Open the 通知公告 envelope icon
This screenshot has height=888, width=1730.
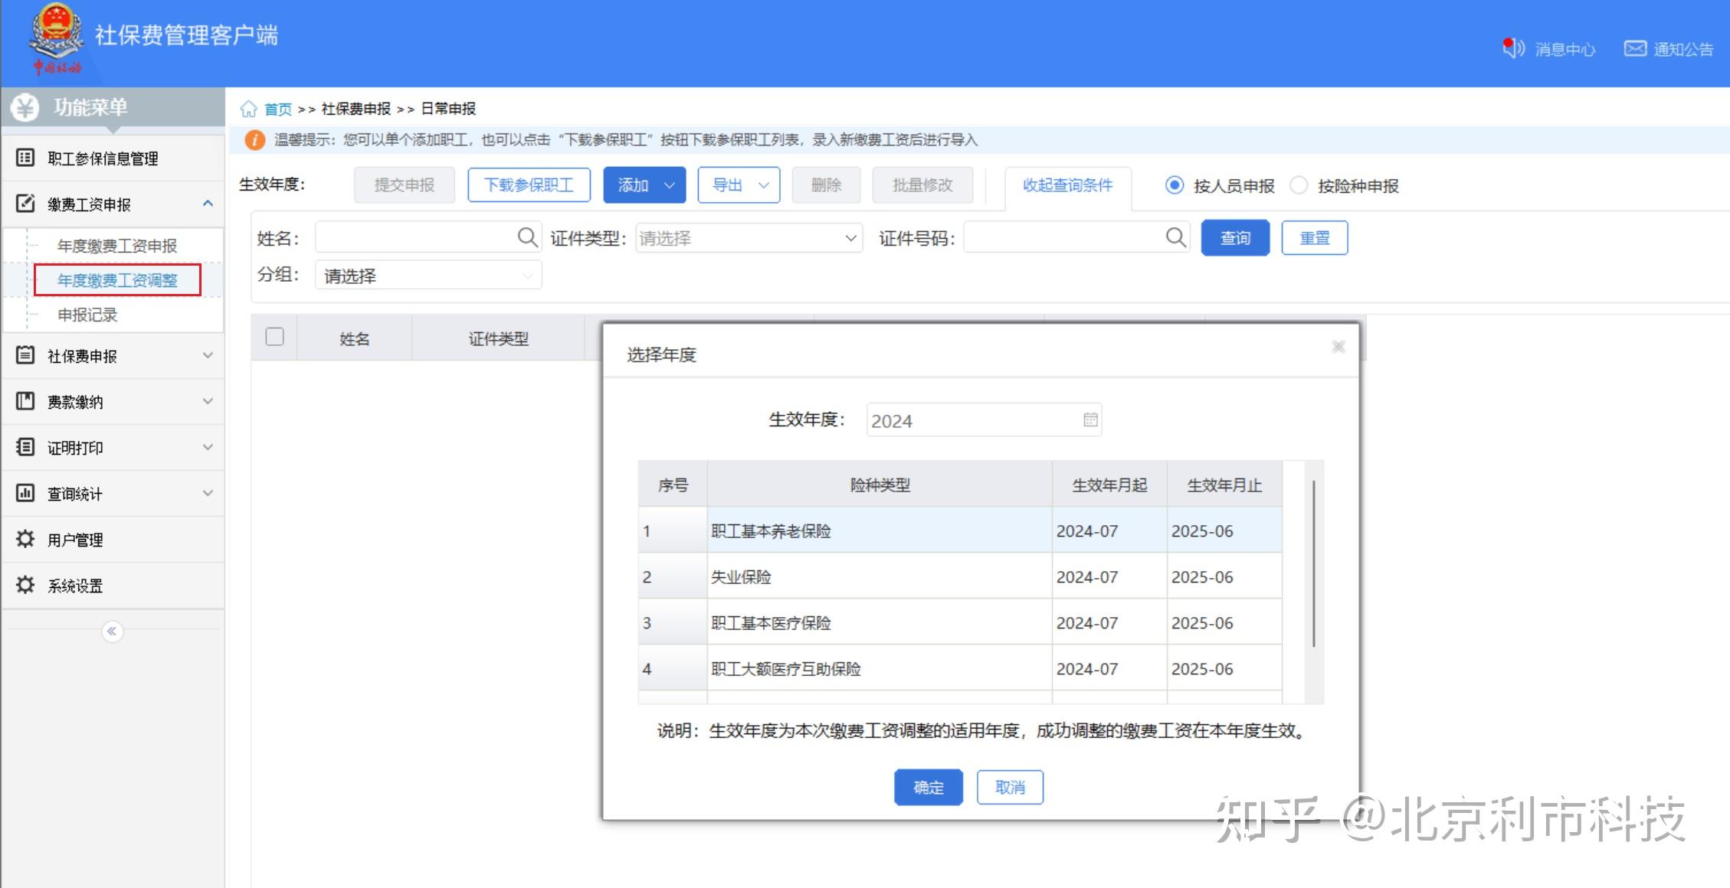1635,48
